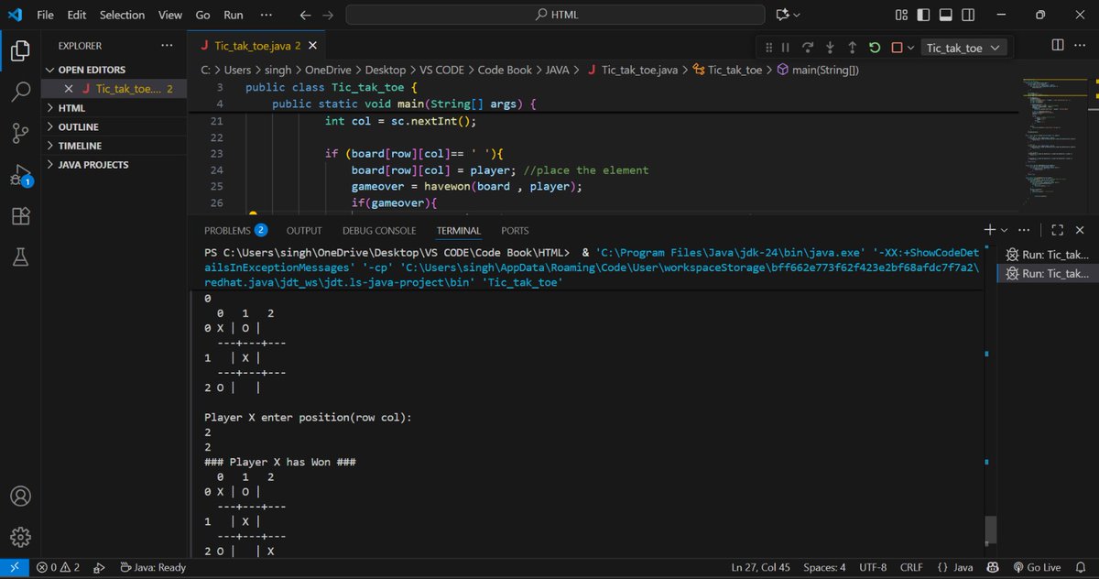Open the Copilot chat icon
This screenshot has width=1099, height=579.
click(782, 15)
